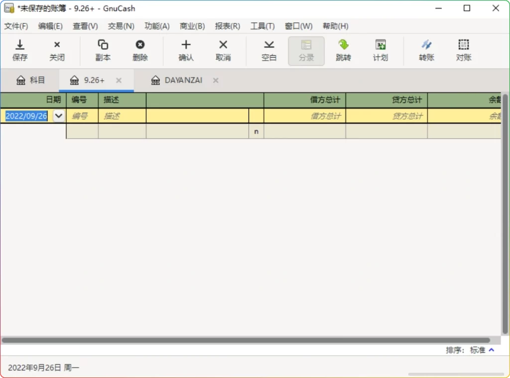Click 关闭 to close the register

(57, 50)
